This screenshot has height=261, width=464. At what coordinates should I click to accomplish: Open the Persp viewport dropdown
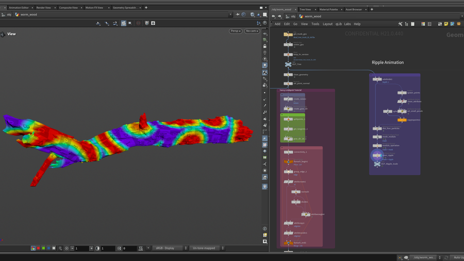pos(236,31)
